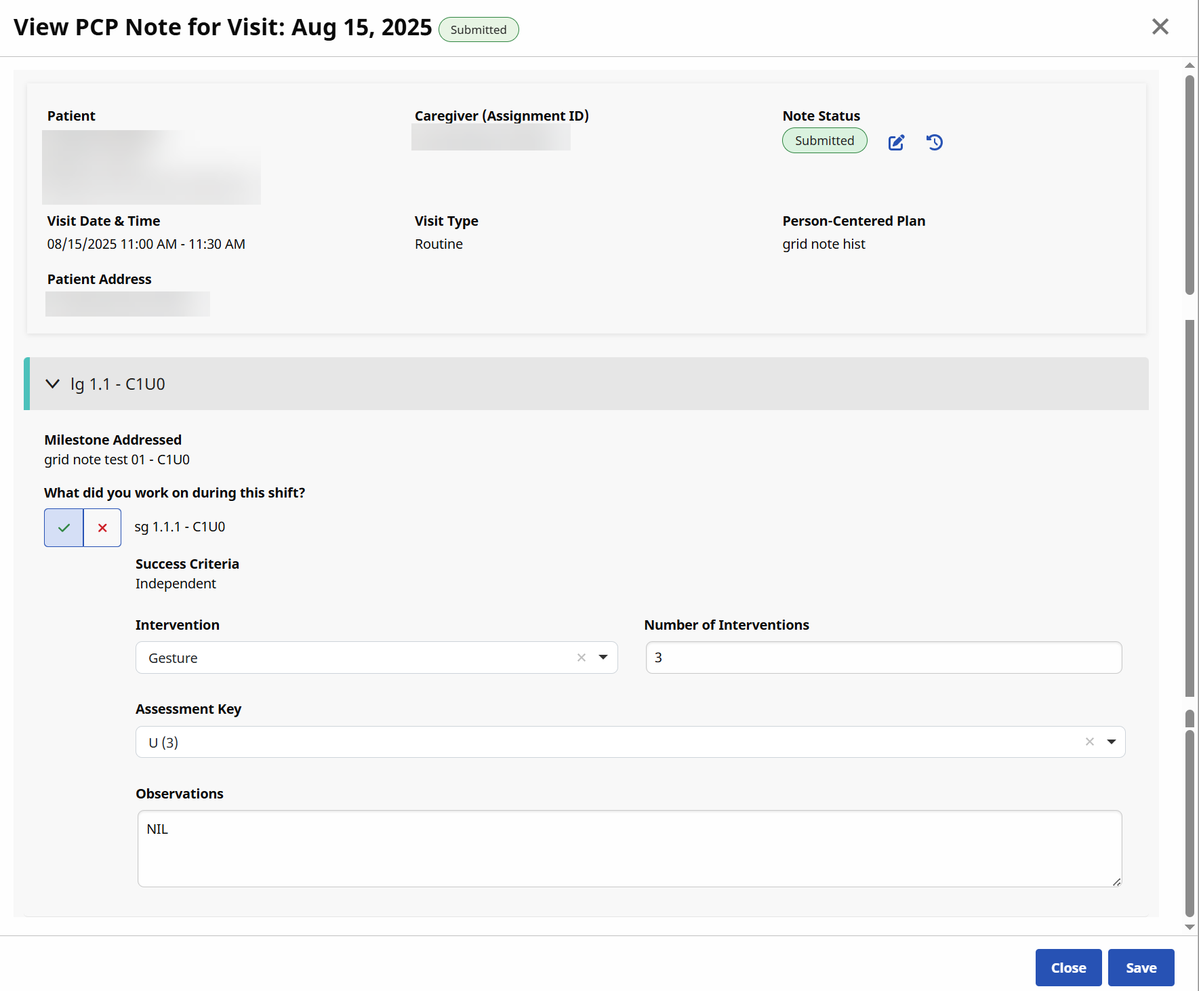Click inside the Observations text area

pos(629,848)
